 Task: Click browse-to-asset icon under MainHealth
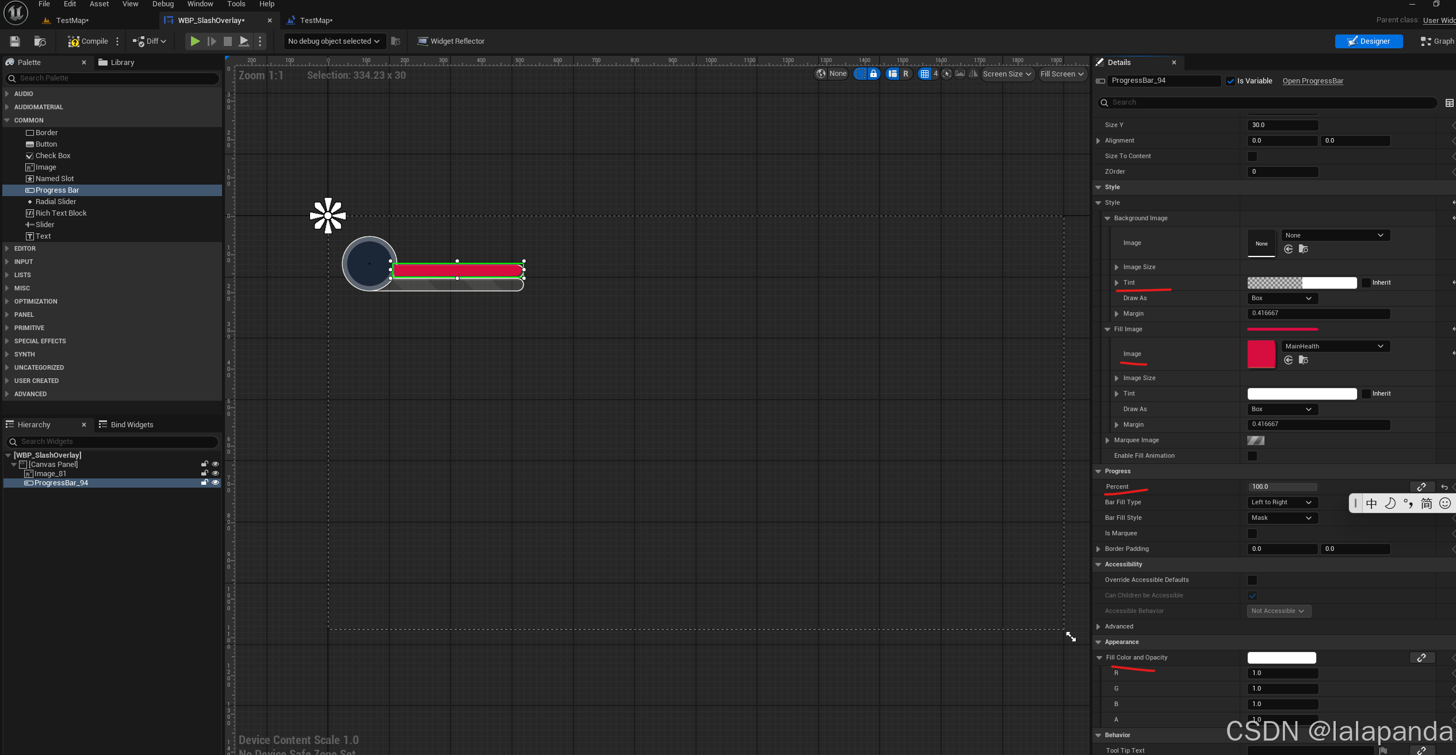tap(1304, 360)
